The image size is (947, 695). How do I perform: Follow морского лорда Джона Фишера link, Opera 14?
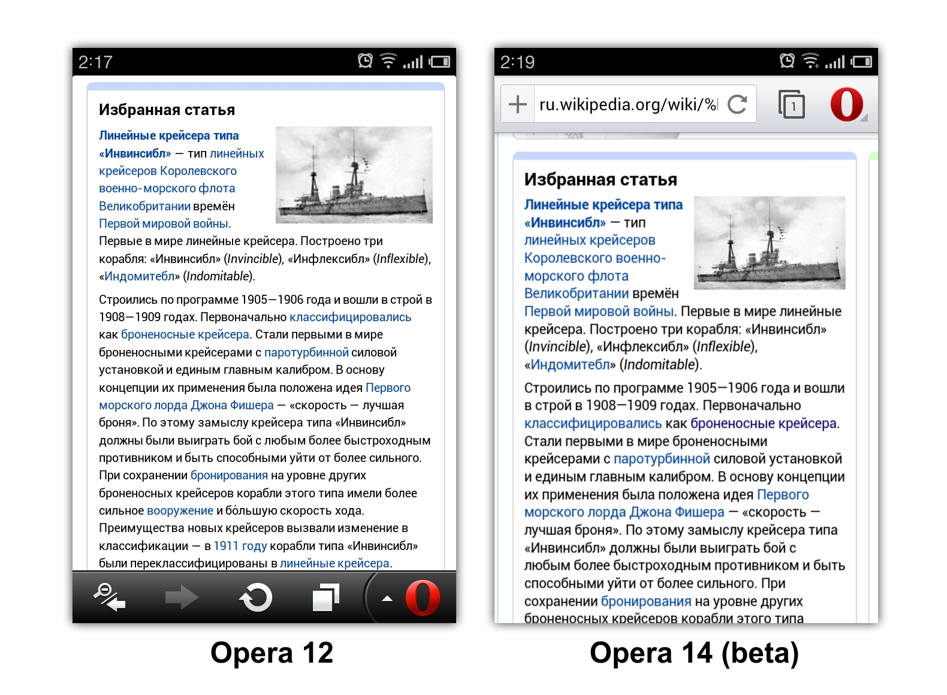point(624,512)
